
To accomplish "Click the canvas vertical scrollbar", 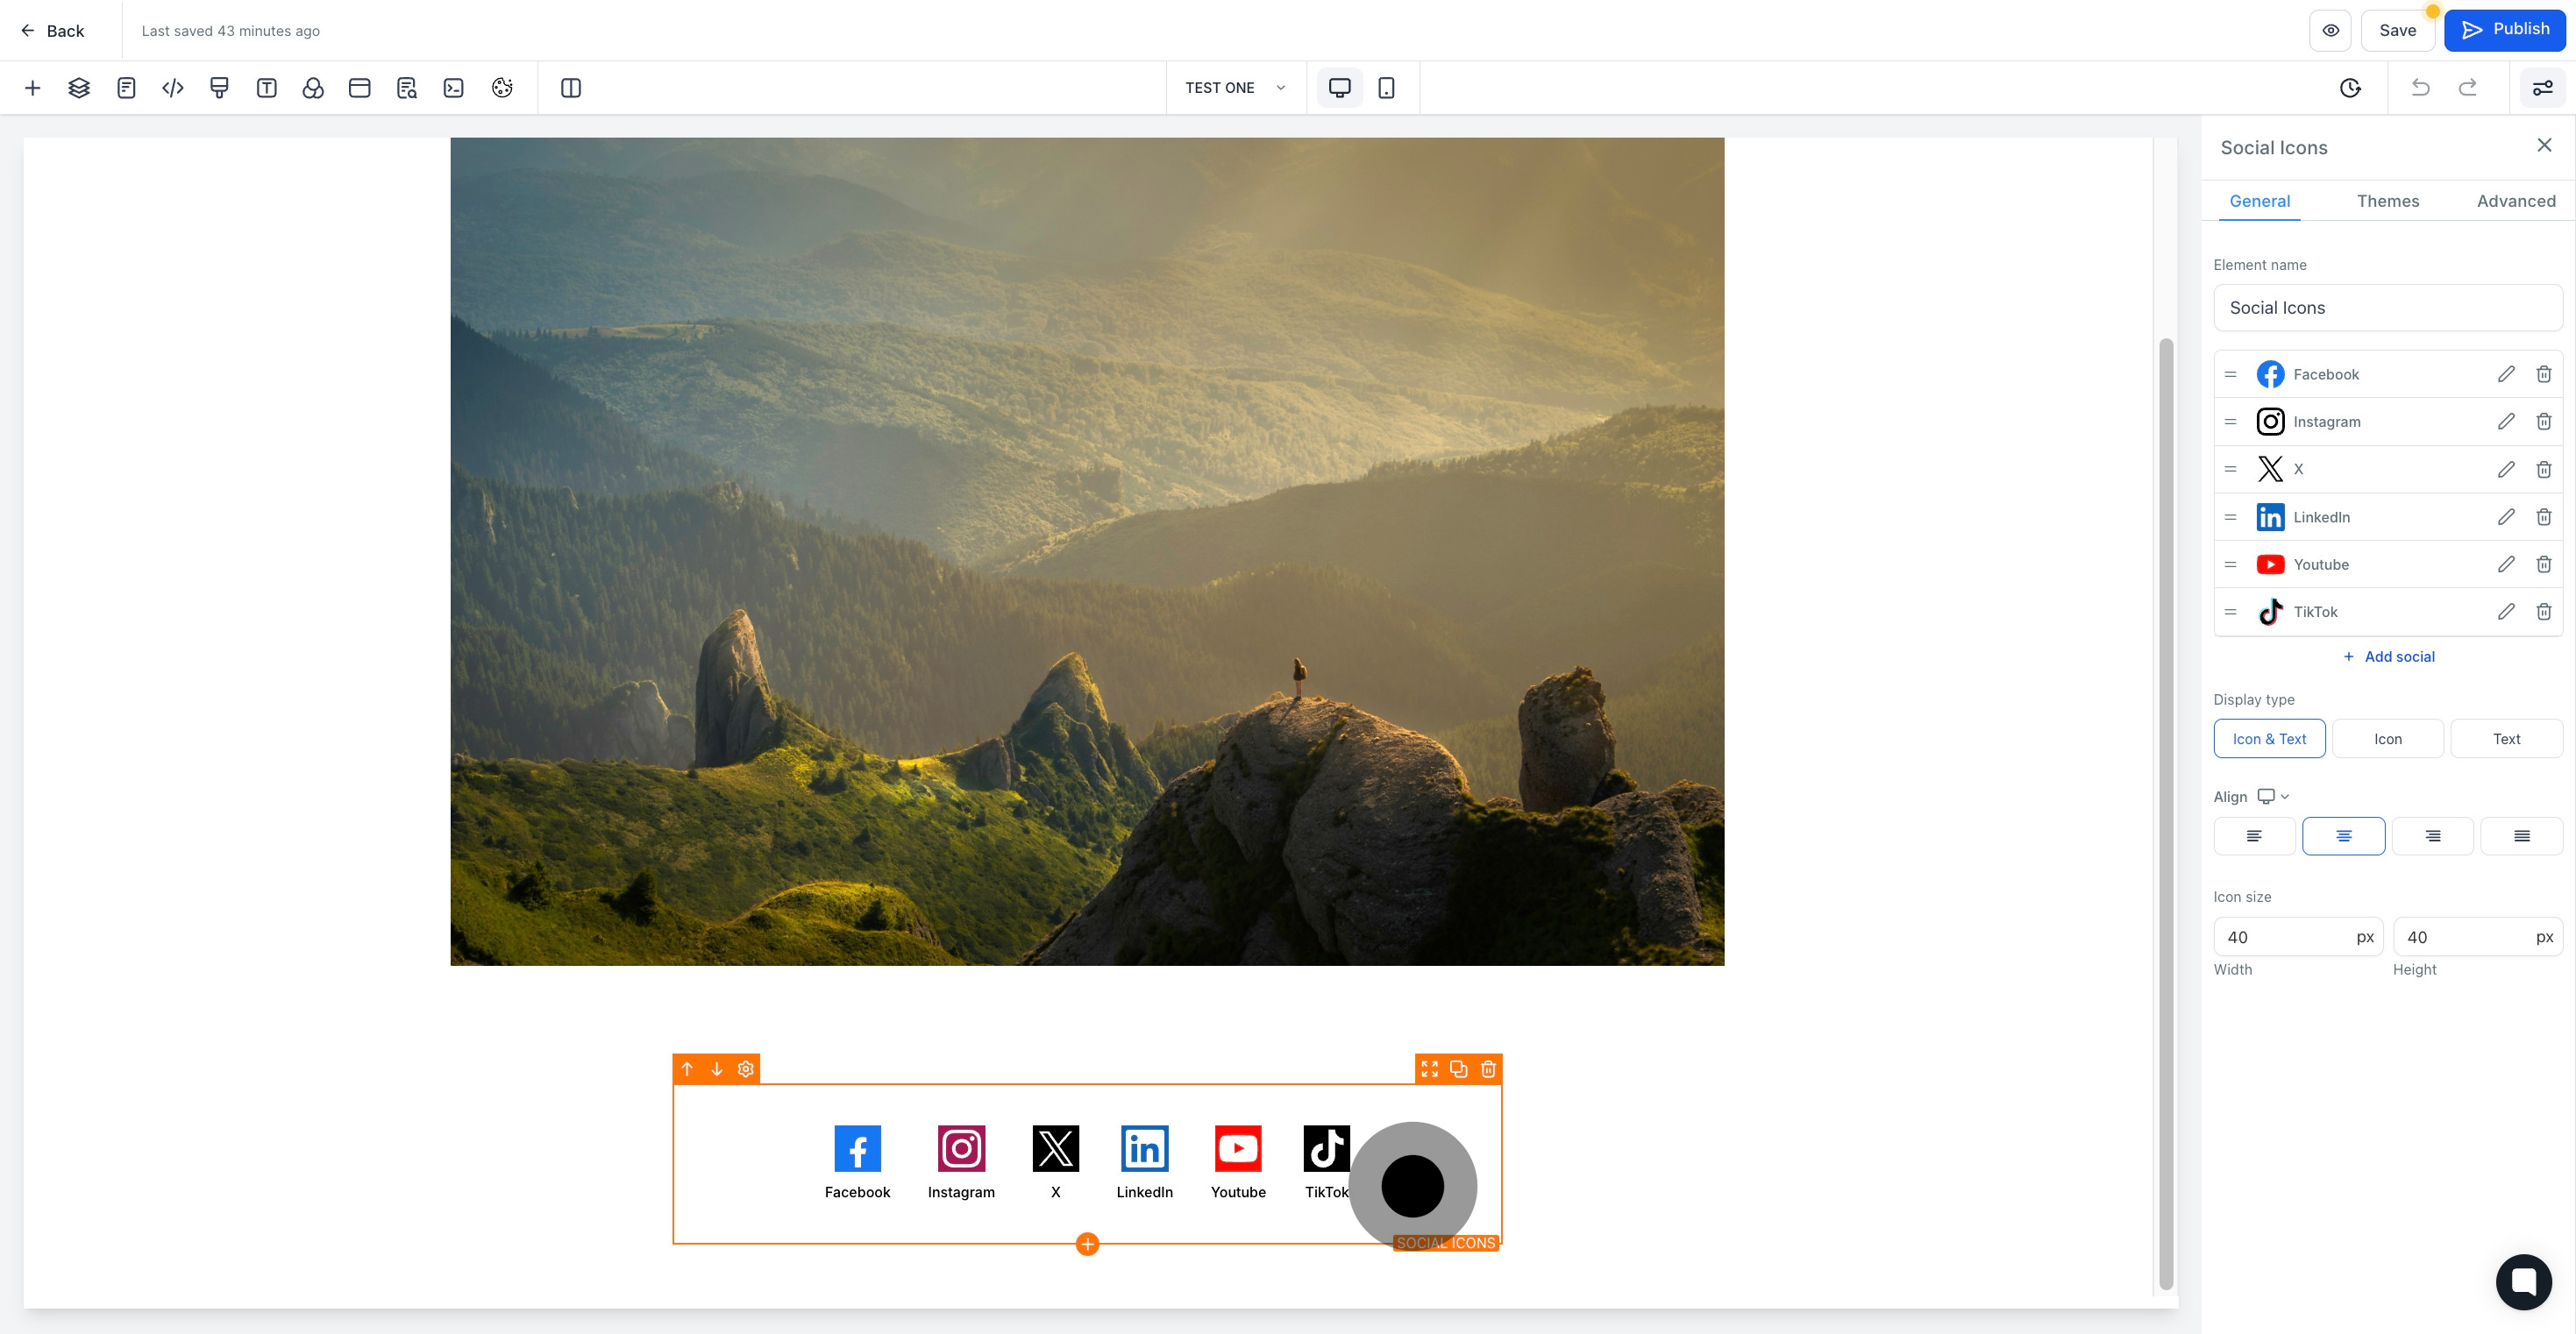I will [x=2166, y=814].
